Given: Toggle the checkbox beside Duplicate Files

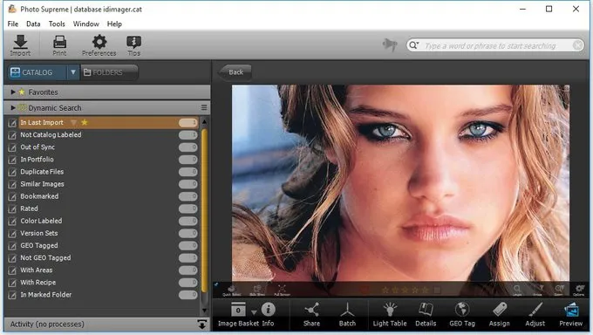Looking at the screenshot, I should point(12,172).
